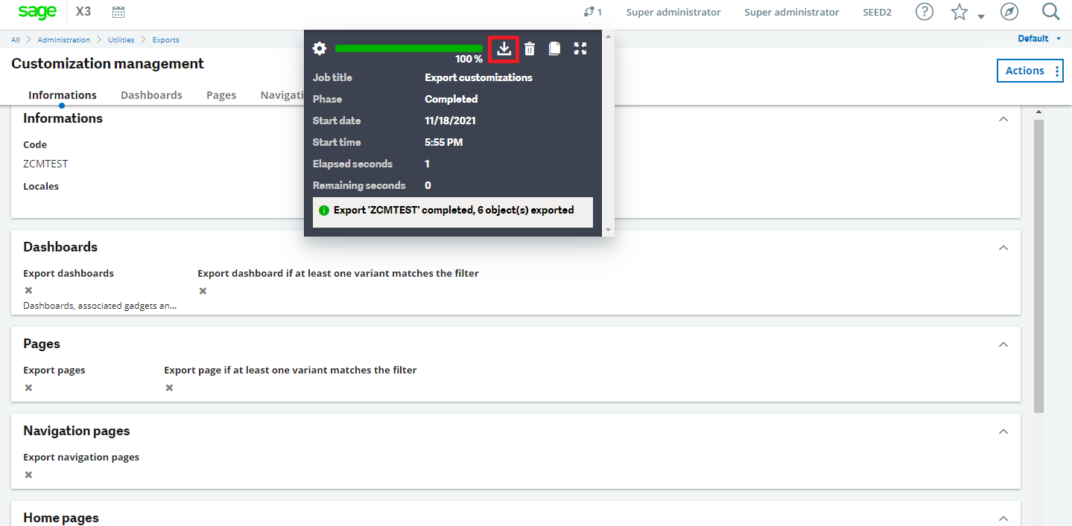This screenshot has width=1072, height=526.
Task: Open the compass navigation icon
Action: tap(1009, 11)
